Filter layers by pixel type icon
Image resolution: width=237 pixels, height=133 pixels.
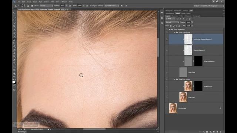click(x=177, y=19)
